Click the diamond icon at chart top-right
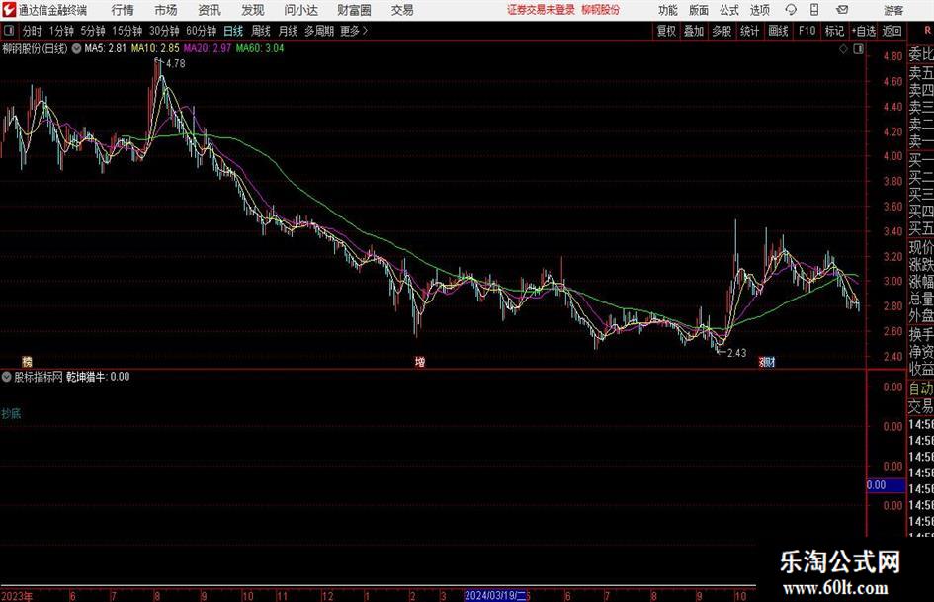This screenshot has width=934, height=602. [843, 49]
